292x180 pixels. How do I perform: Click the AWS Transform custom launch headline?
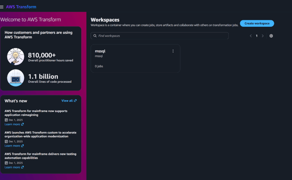point(40,134)
